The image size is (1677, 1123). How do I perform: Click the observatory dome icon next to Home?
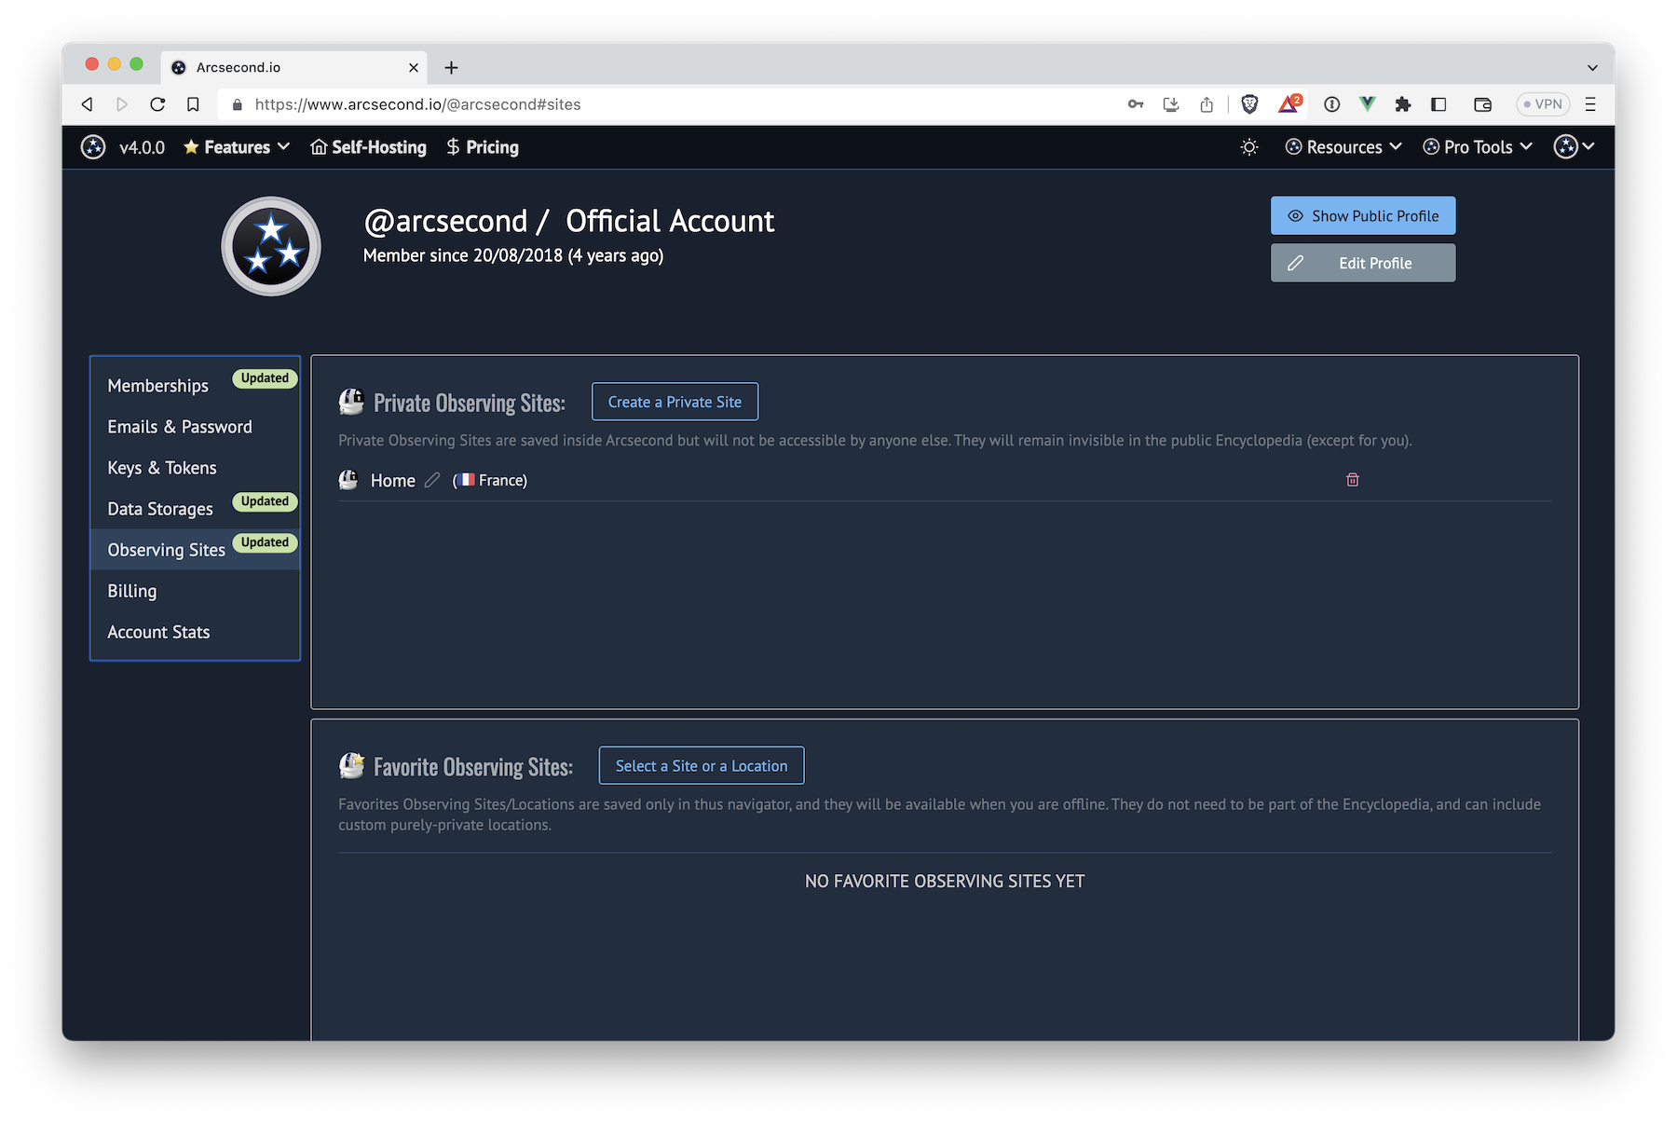[x=348, y=479]
